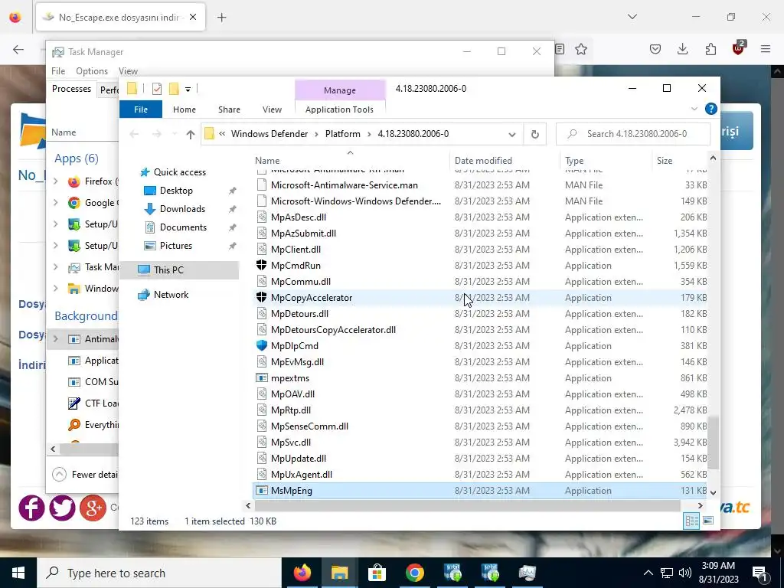This screenshot has height=588, width=784.
Task: Open Firefox downloads toolbar icon
Action: [682, 49]
